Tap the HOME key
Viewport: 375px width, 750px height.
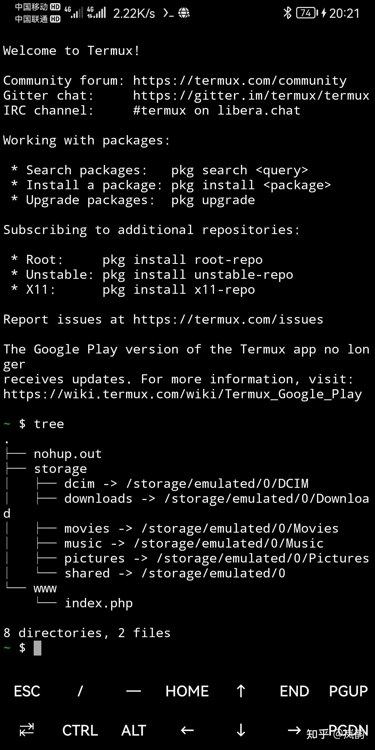click(x=186, y=691)
